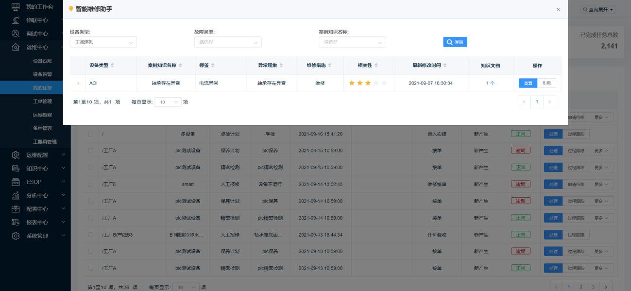
Task: Click the blue 查询 button
Action: (455, 42)
